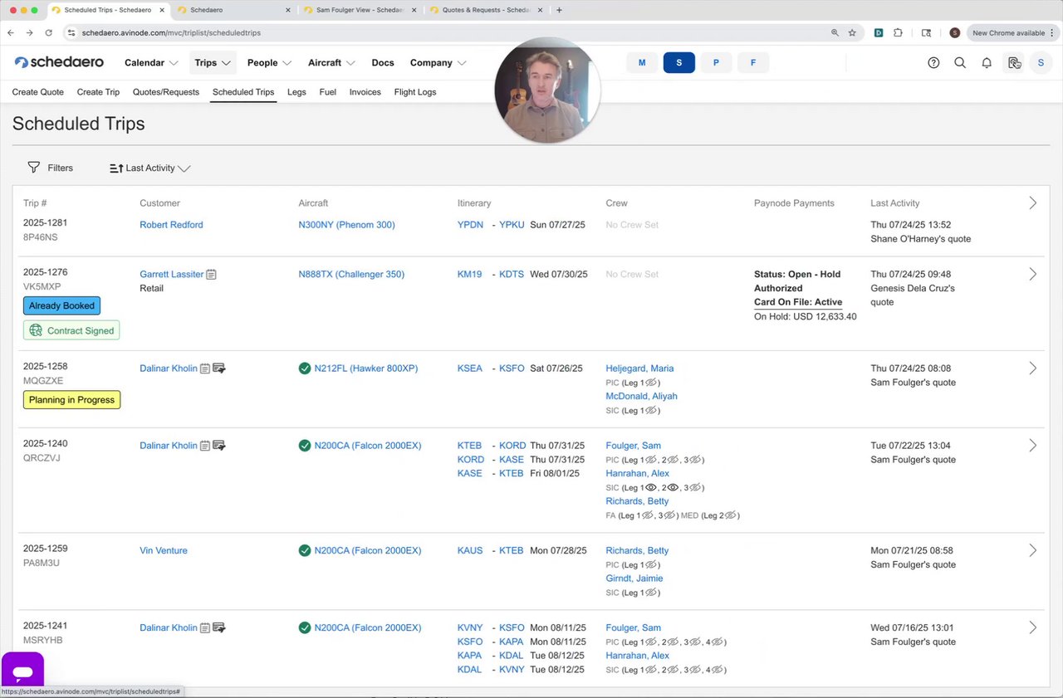This screenshot has width=1063, height=698.
Task: Toggle Richards, Betty PIC Leg 1 eye in trip 2025-1259
Action: tap(652, 565)
